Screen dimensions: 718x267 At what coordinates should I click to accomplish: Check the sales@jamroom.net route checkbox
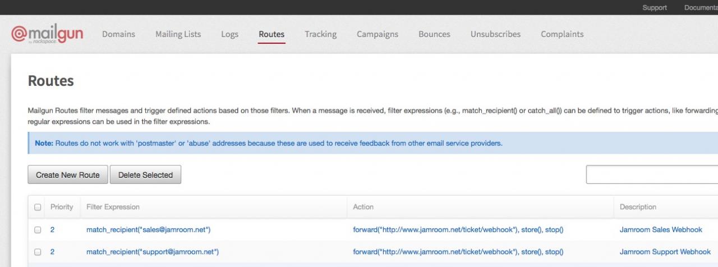click(38, 230)
